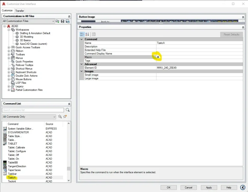The image size is (248, 192).
Task: Expand the Menus tree node
Action: click(9, 58)
